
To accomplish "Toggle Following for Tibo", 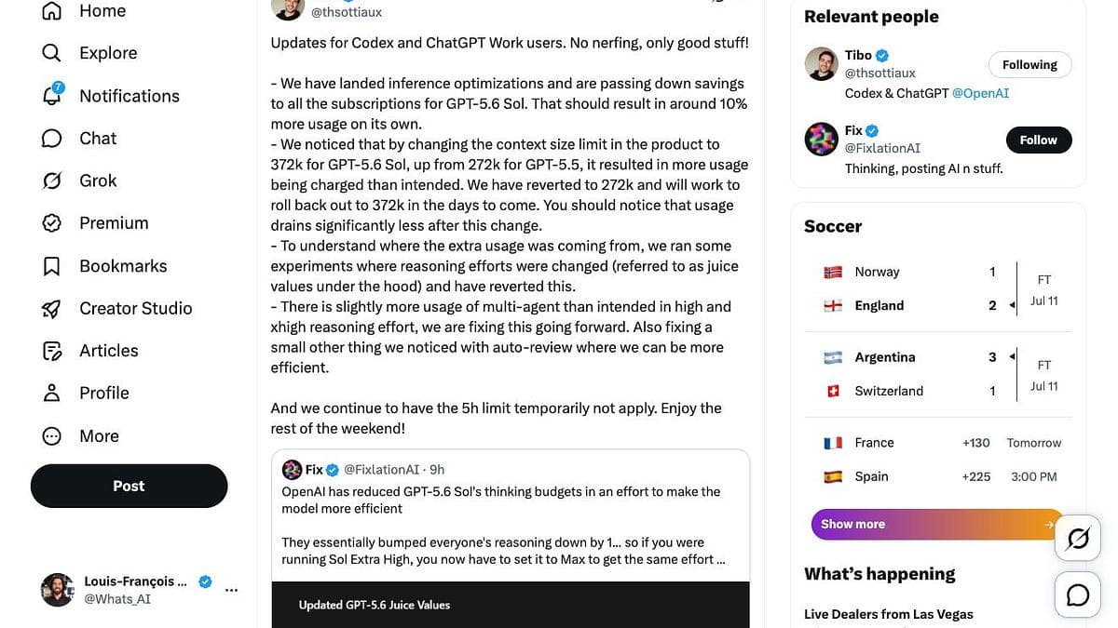I will tap(1029, 65).
